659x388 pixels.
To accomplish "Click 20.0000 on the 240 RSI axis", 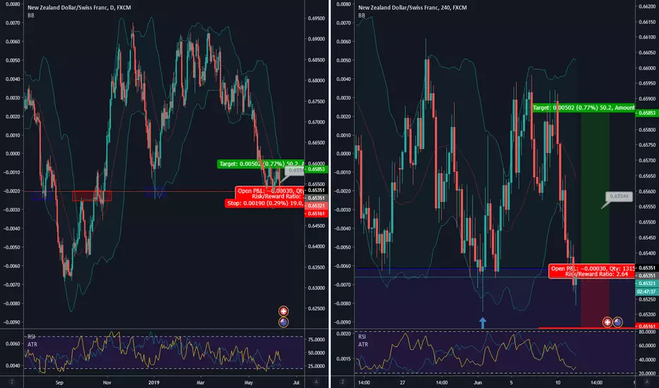I will coord(647,373).
